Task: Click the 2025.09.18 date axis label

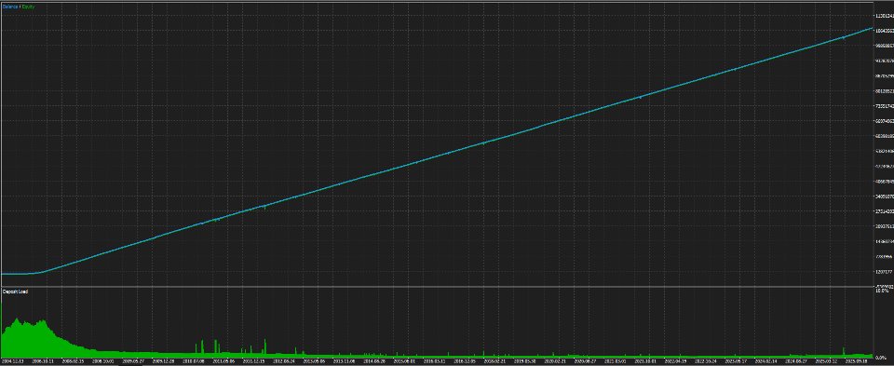Action: (x=857, y=360)
